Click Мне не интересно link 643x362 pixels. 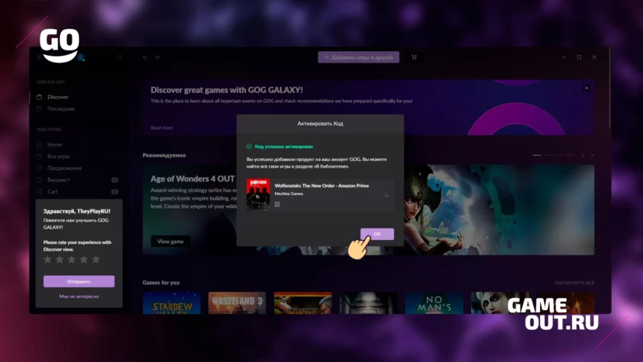(78, 296)
